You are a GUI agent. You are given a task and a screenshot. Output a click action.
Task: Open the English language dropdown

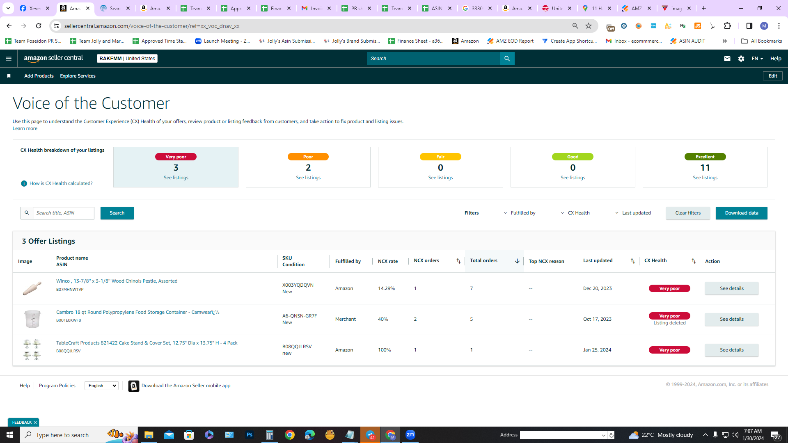pos(101,386)
